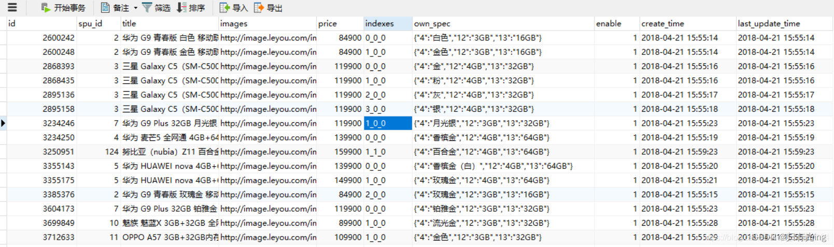Select id cell 2600248
The image size is (834, 247).
42,52
